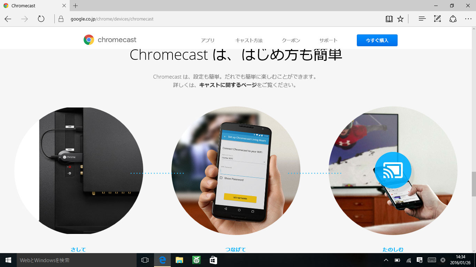
Task: Follow the キャストに関するページ link
Action: 228,85
